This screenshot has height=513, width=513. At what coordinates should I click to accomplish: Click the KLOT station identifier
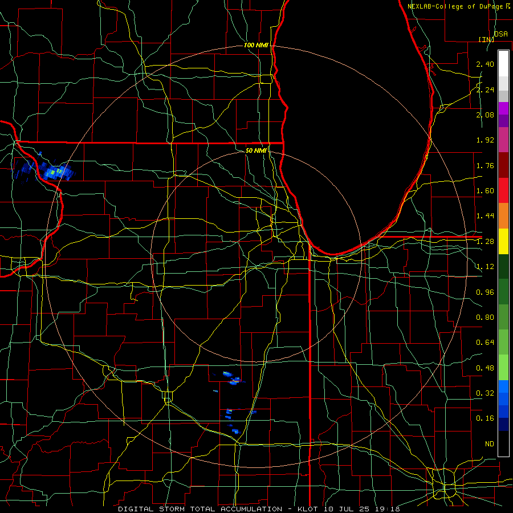(308, 509)
